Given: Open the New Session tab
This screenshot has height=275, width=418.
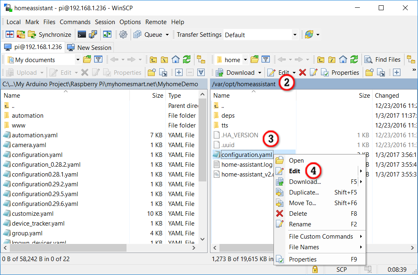Looking at the screenshot, I should click(89, 48).
